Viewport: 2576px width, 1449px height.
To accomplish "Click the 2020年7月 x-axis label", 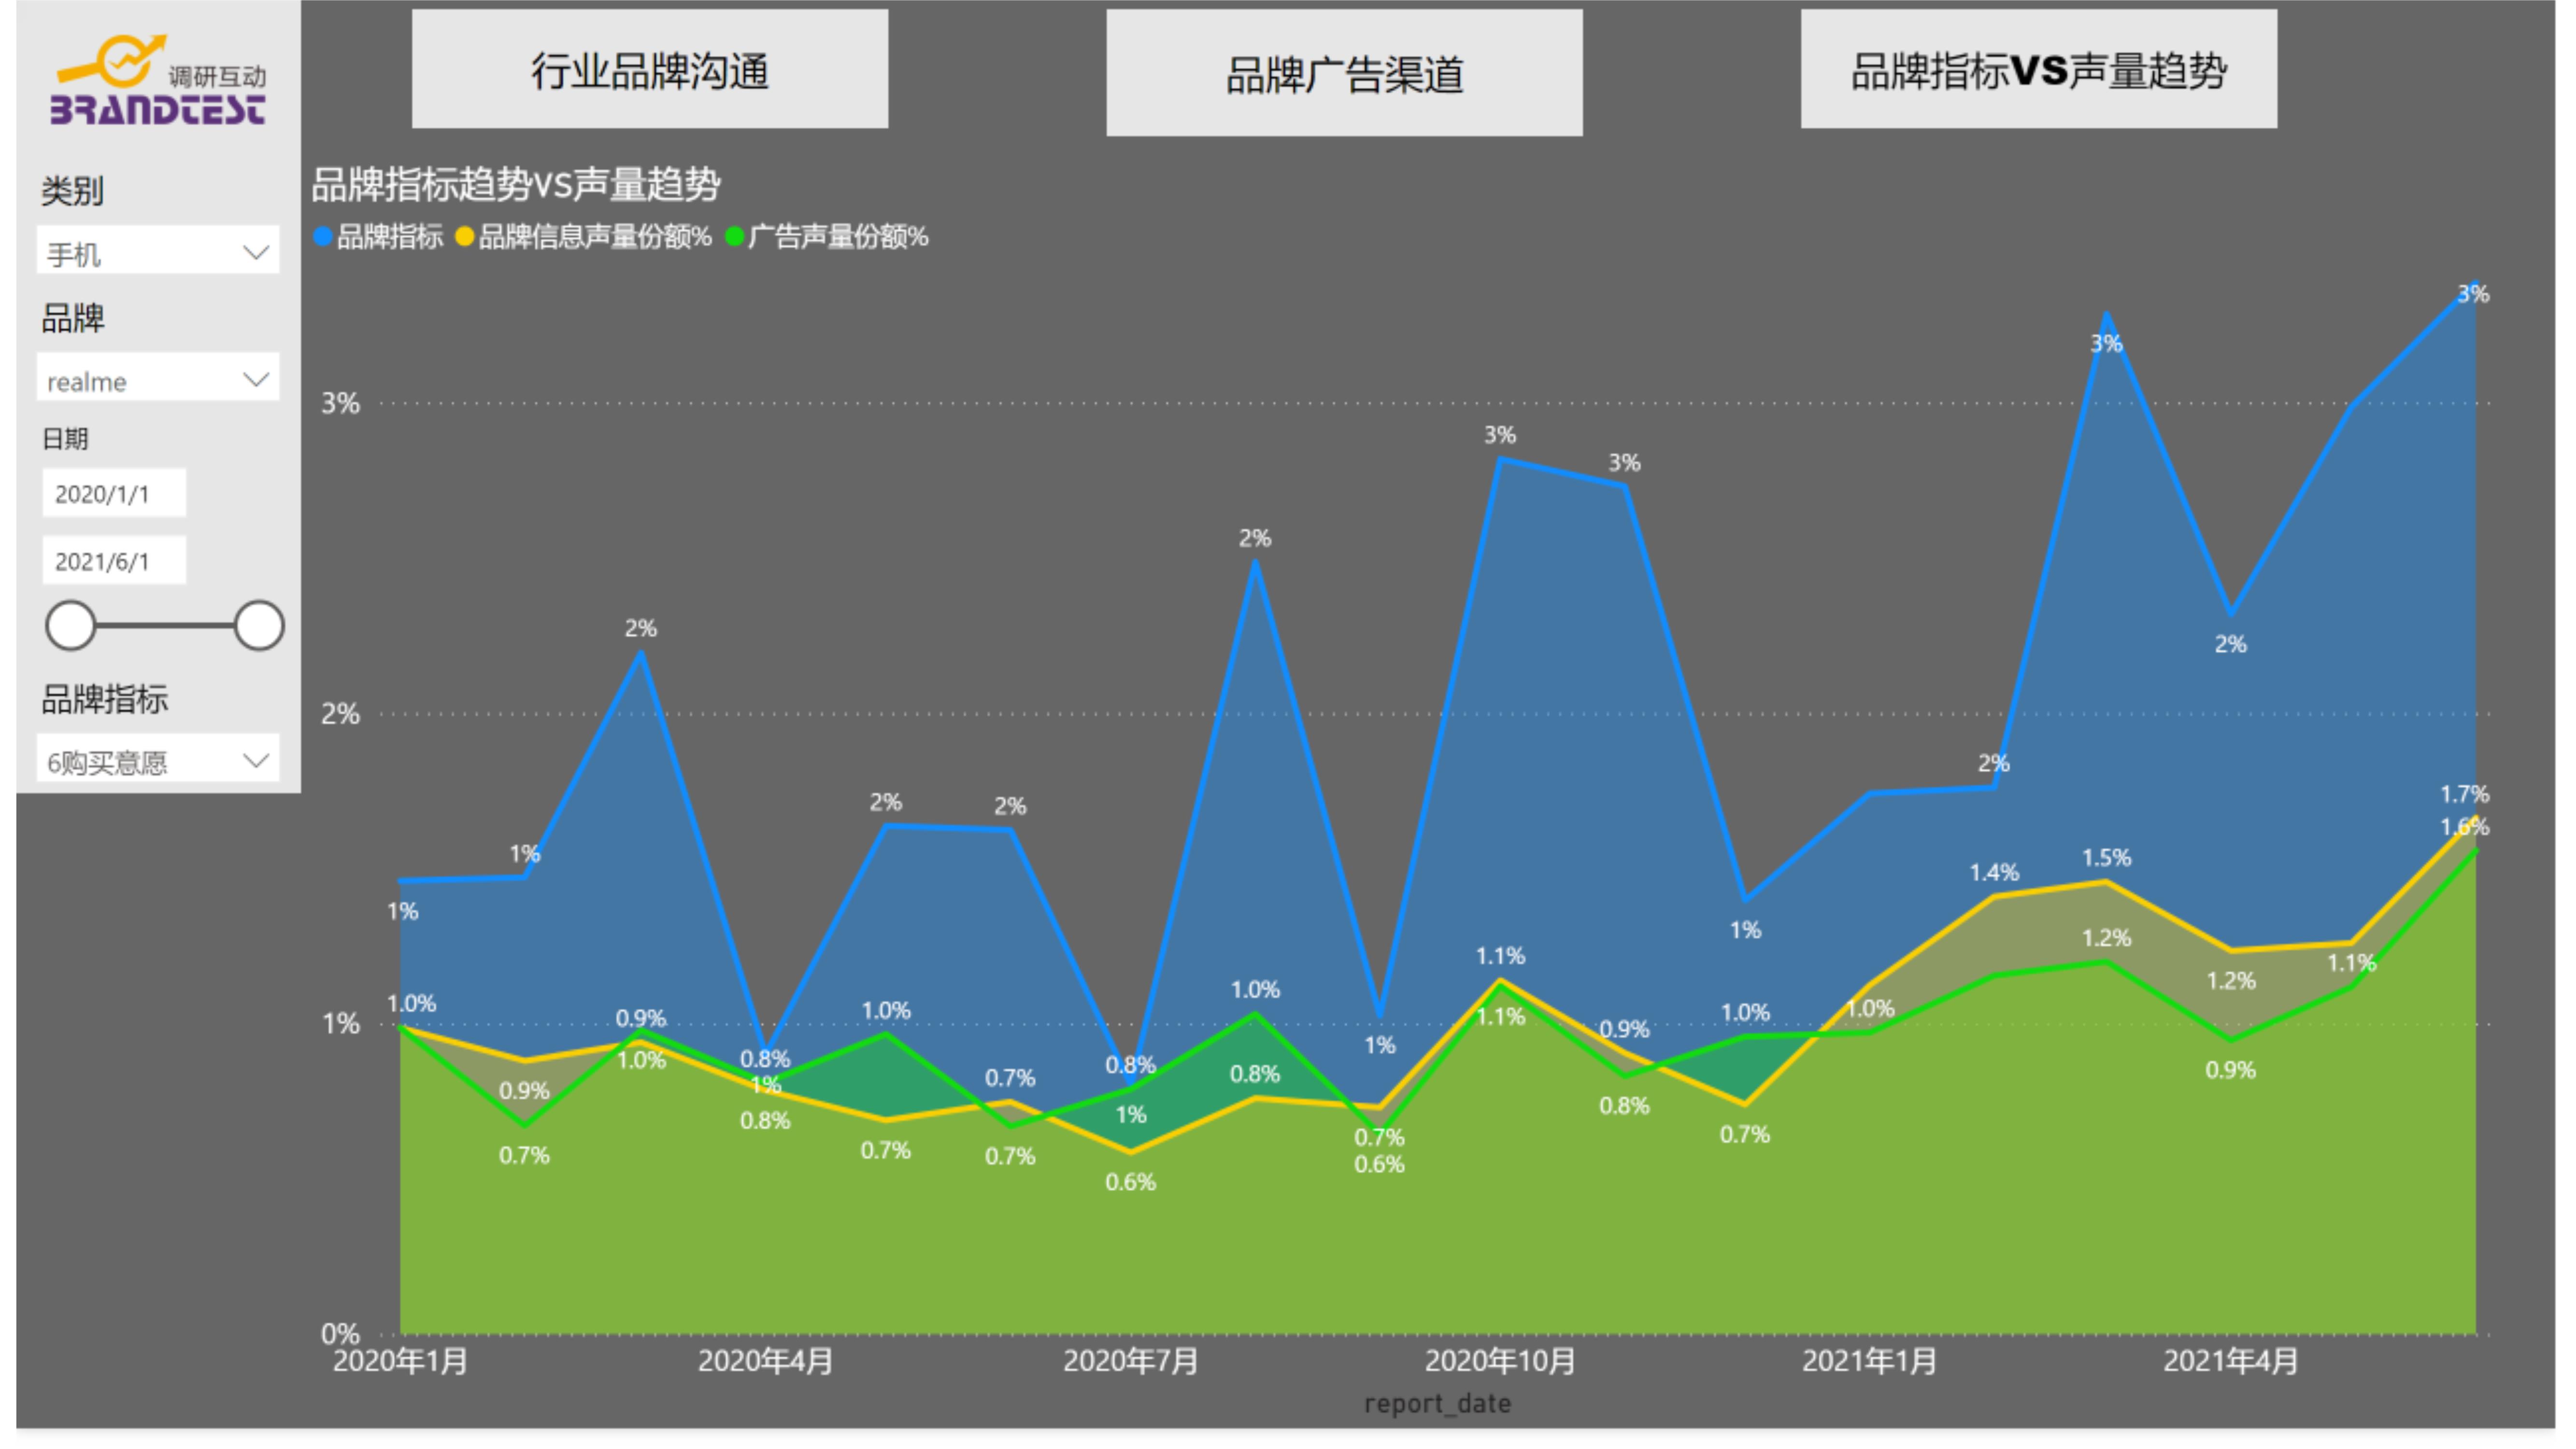I will tap(1130, 1360).
